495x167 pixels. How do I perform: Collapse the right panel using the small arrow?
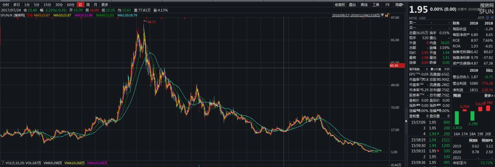(406, 121)
